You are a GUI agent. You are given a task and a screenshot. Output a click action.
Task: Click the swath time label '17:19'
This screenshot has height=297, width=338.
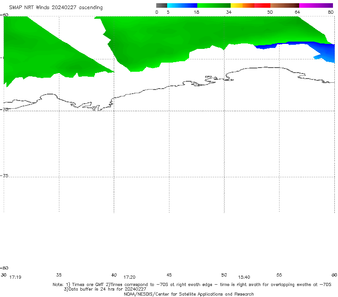(16, 277)
